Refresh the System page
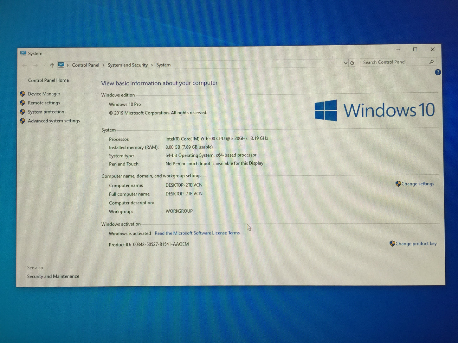458x343 pixels. click(x=352, y=63)
